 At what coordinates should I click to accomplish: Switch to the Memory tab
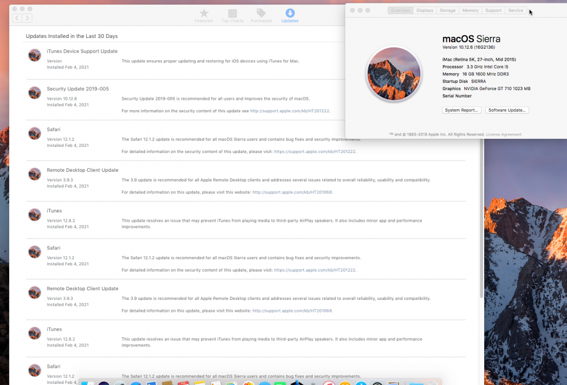point(470,10)
